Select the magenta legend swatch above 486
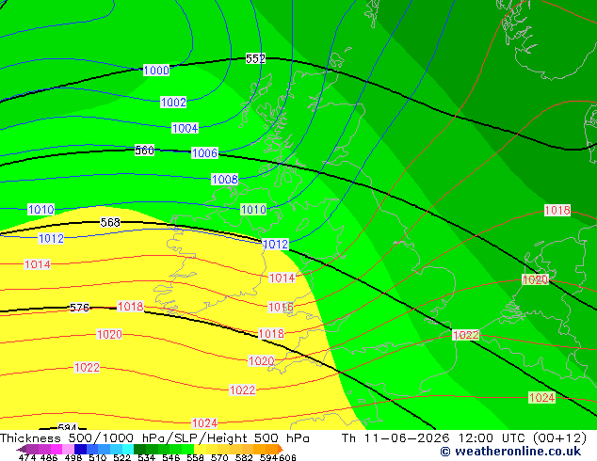Image resolution: width=597 pixels, height=461 pixels. coord(56,449)
